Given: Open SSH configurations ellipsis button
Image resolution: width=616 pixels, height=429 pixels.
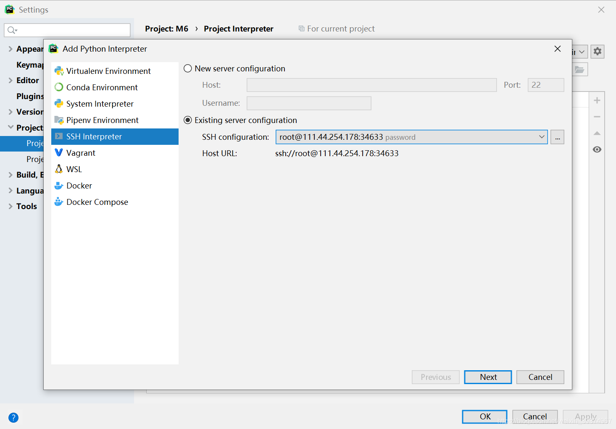Looking at the screenshot, I should (557, 137).
